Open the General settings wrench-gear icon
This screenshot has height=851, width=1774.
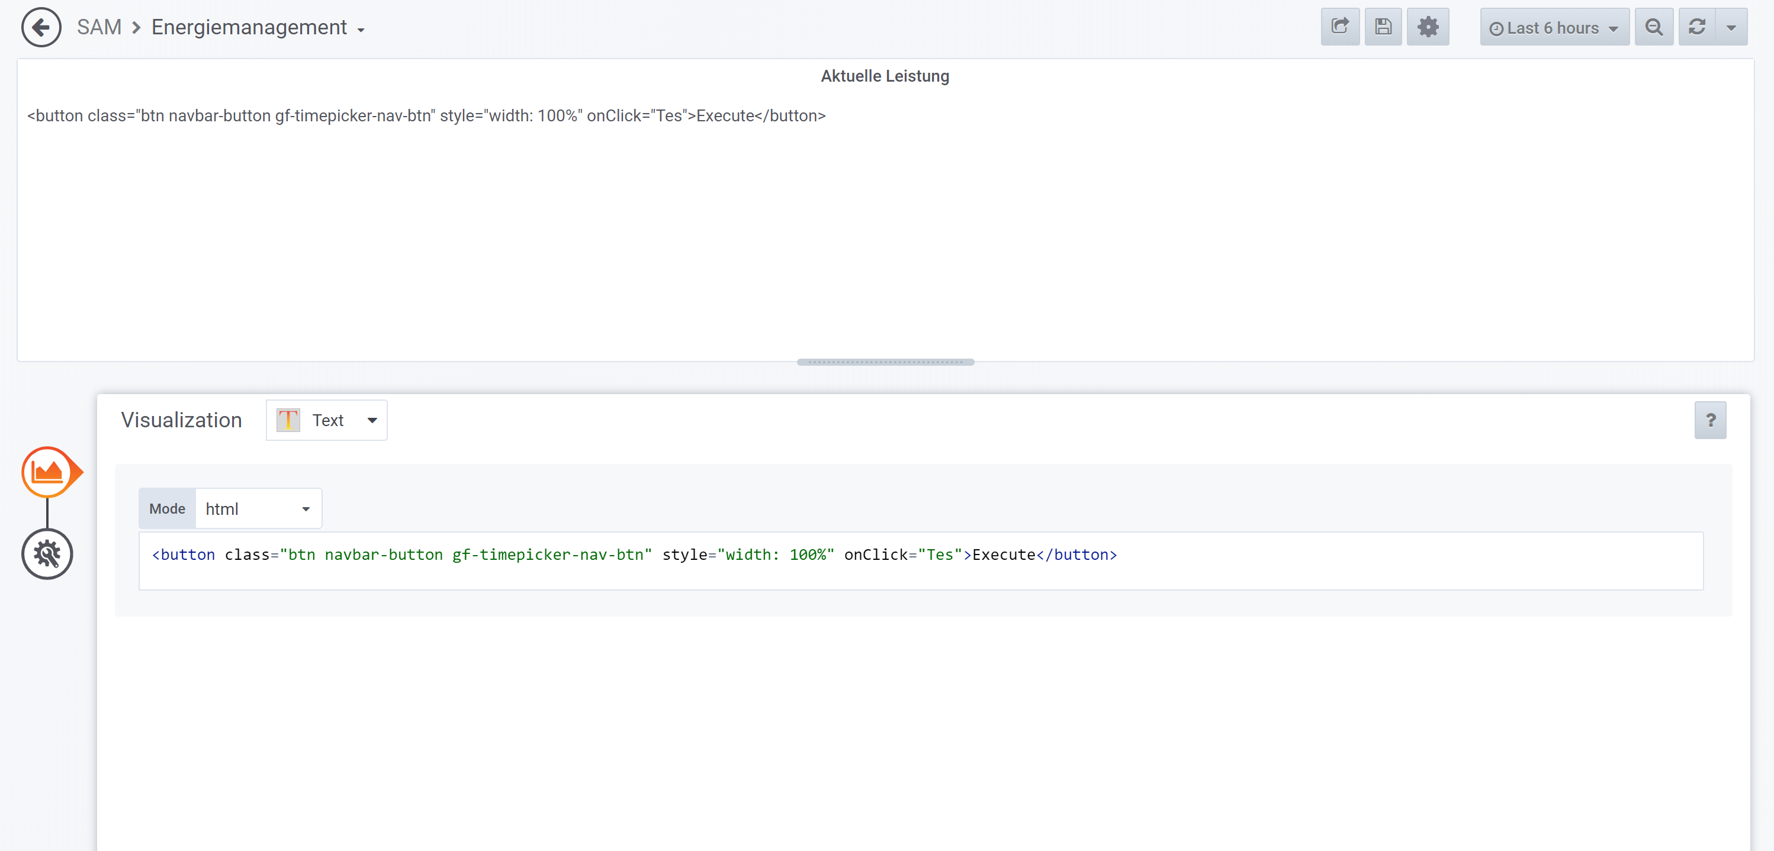pyautogui.click(x=47, y=555)
